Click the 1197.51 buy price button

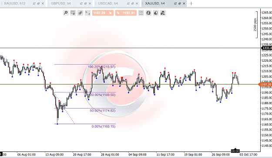126,13
